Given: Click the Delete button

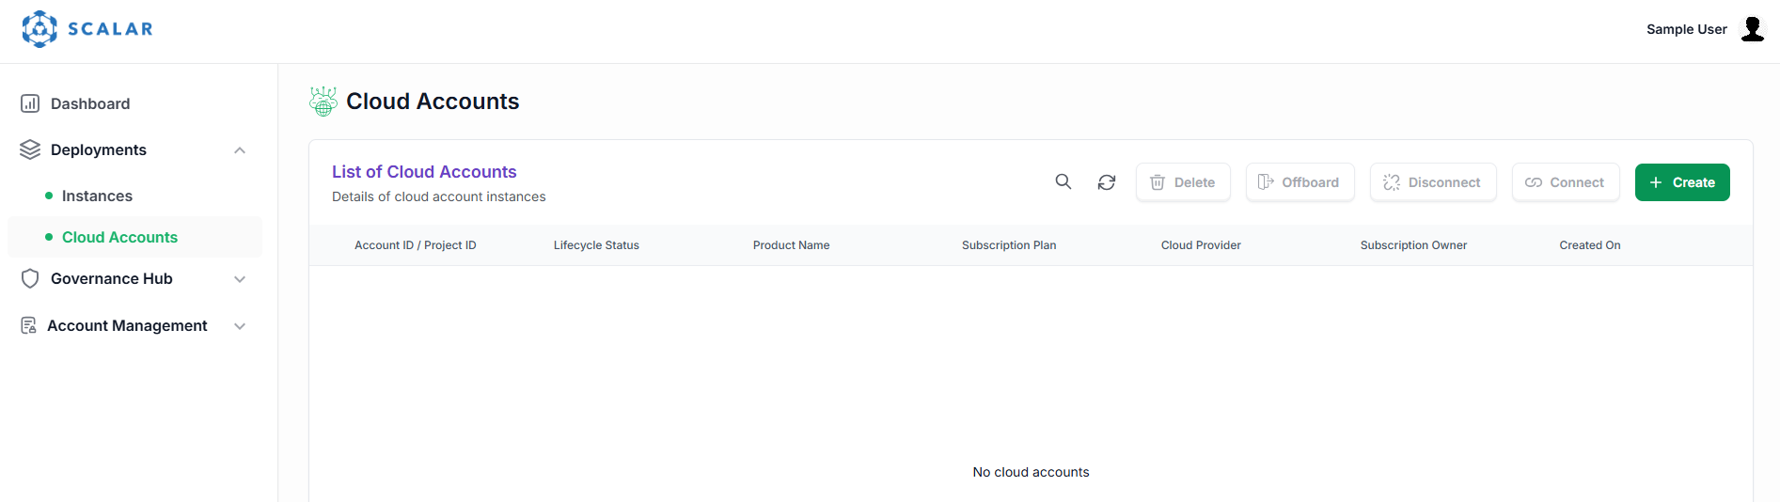Looking at the screenshot, I should [1183, 182].
